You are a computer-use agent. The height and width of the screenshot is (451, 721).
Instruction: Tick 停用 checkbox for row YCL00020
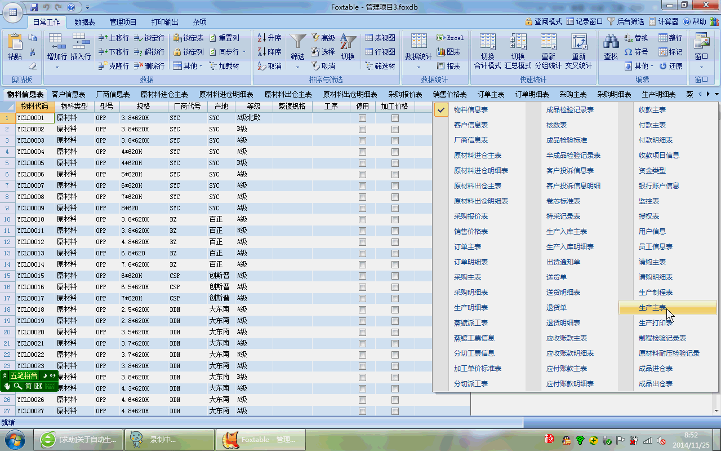(x=362, y=332)
